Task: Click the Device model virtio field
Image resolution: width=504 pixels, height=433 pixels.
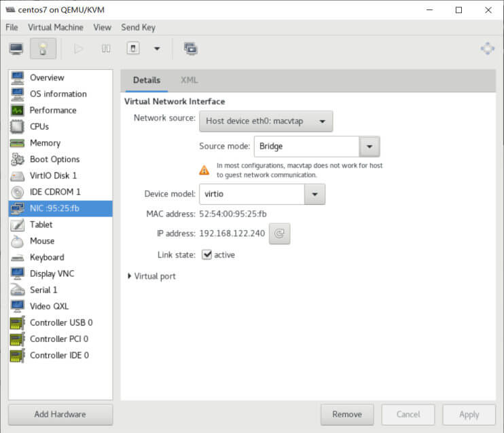Action: [x=252, y=194]
